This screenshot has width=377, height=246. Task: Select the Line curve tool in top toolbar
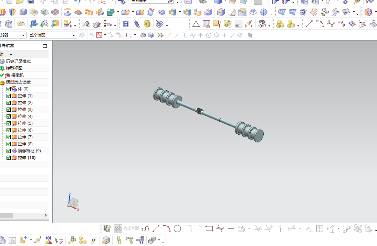coord(309,24)
